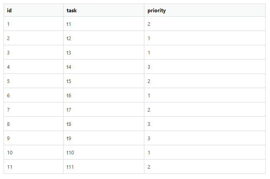The width and height of the screenshot is (270, 179).
Task: Select the t2 task cell
Action: pos(69,38)
